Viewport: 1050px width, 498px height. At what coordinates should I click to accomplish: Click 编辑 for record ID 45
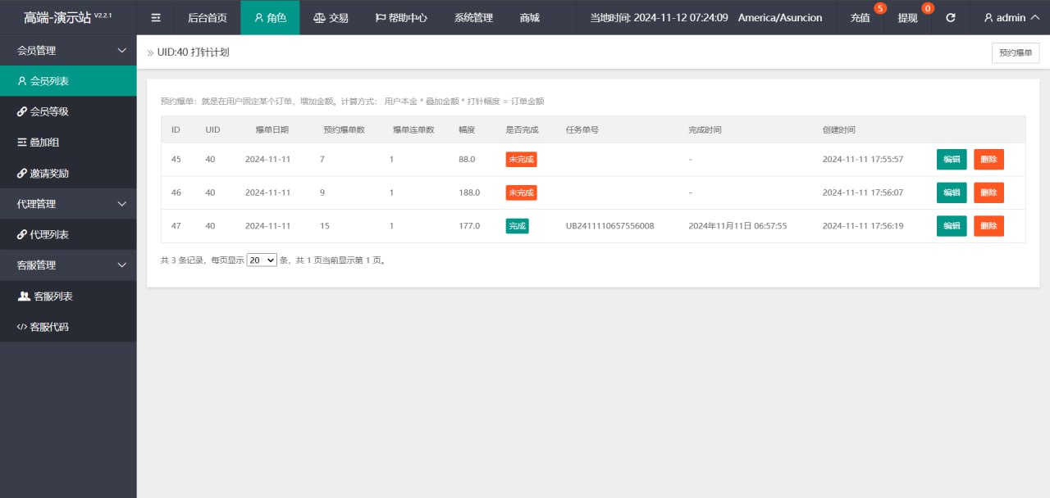pos(952,160)
